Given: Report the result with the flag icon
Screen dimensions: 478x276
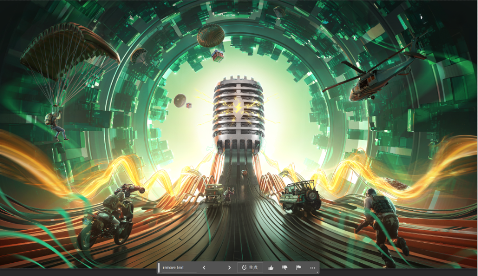Looking at the screenshot, I should pos(298,268).
